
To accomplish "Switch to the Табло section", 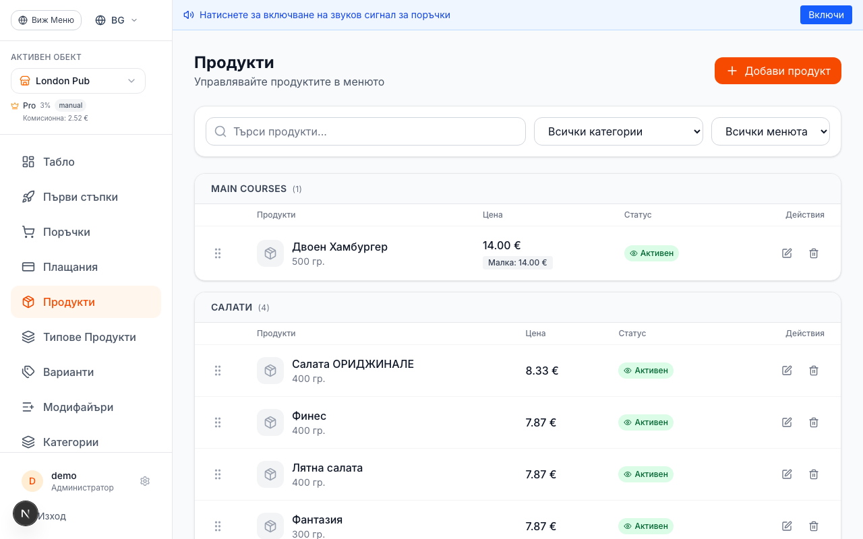I will [x=57, y=162].
